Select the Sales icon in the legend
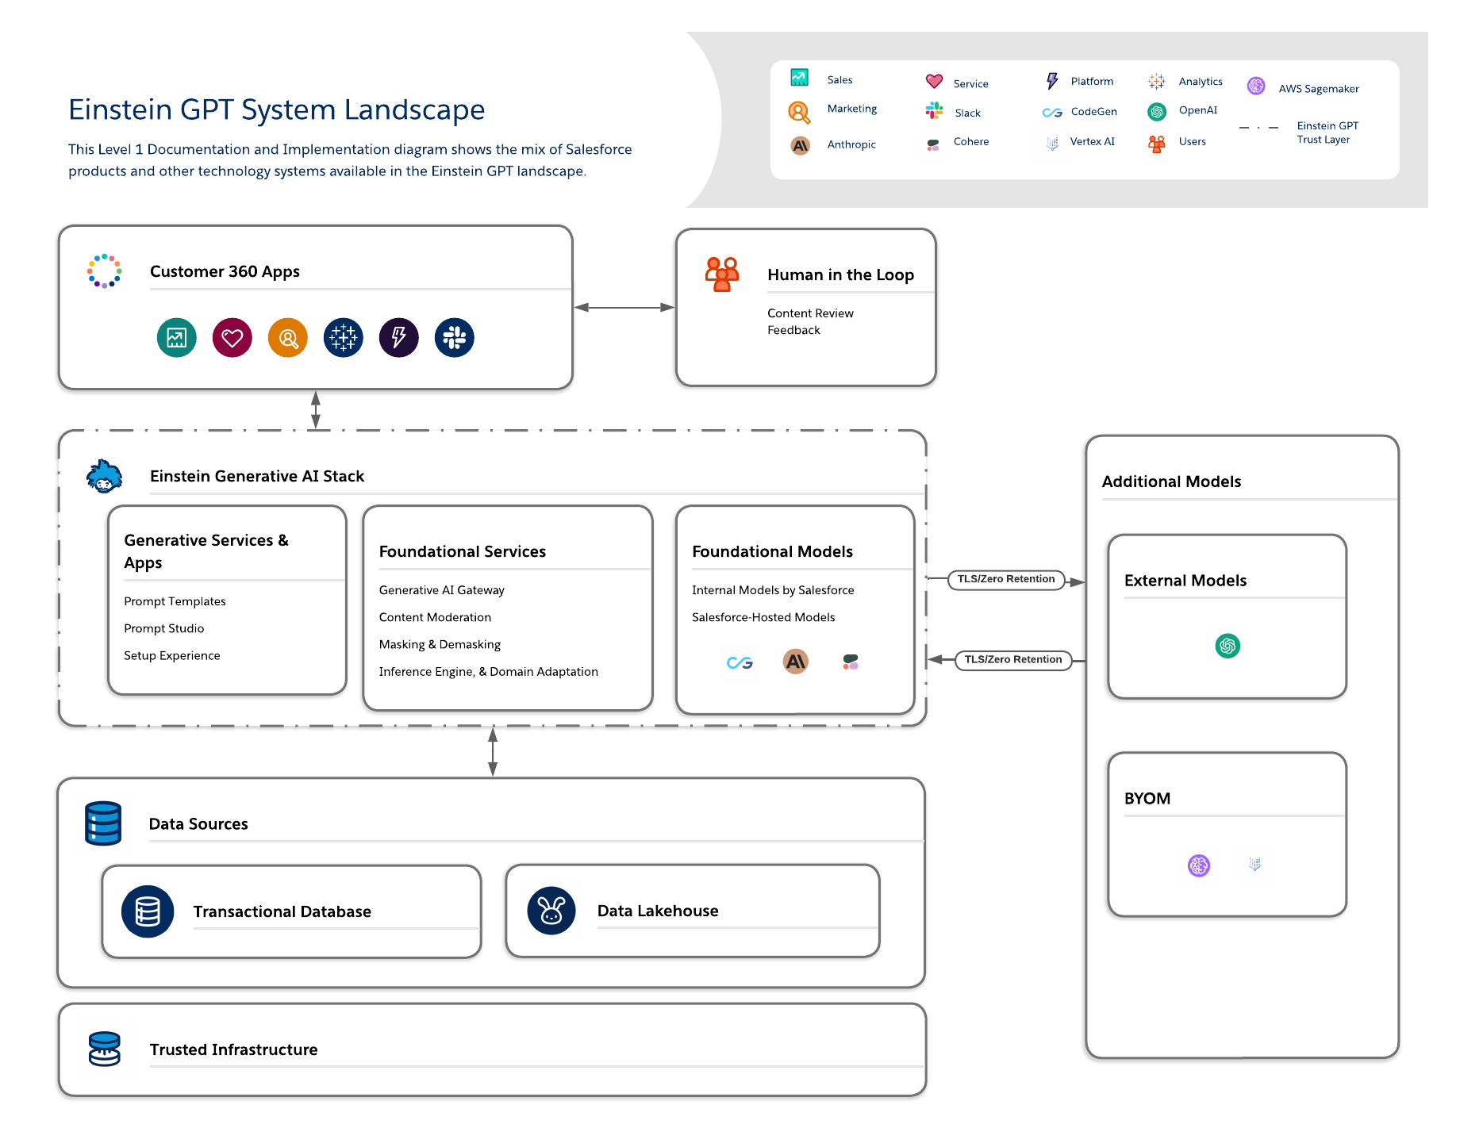Screen dimensions: 1460x1128 797,79
